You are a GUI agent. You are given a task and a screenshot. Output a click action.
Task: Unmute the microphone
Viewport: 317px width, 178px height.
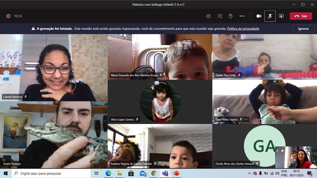point(270,16)
